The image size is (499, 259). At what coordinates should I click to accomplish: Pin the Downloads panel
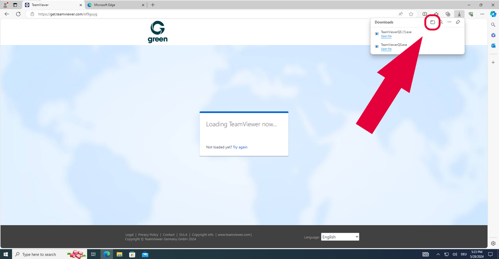point(458,22)
